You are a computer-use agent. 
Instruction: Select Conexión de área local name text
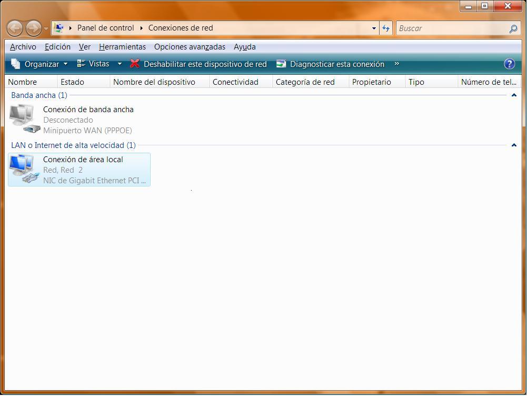83,160
